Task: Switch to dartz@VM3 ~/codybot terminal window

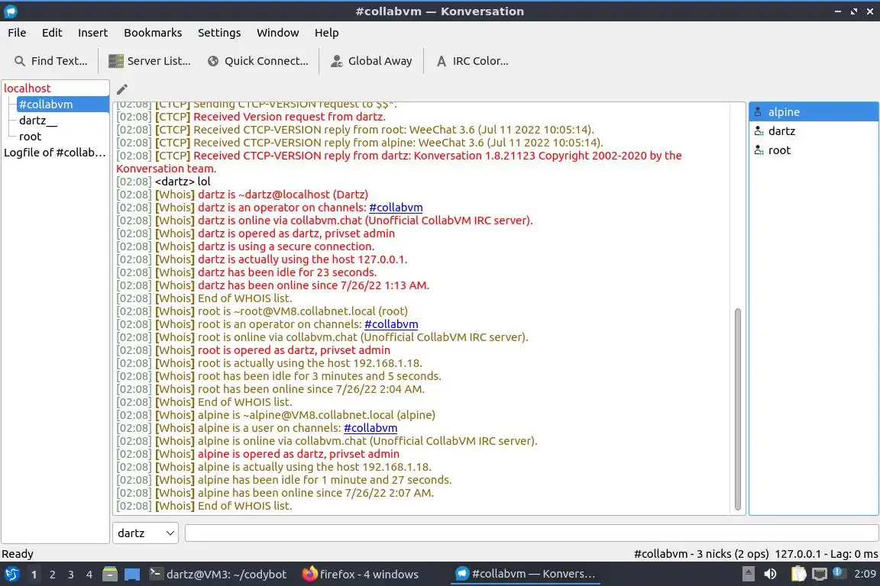Action: (218, 575)
